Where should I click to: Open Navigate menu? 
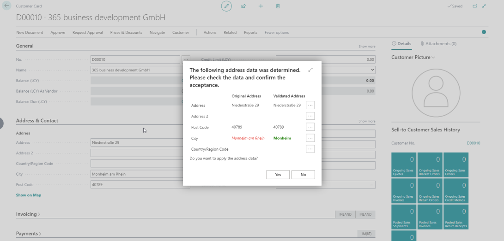157,32
